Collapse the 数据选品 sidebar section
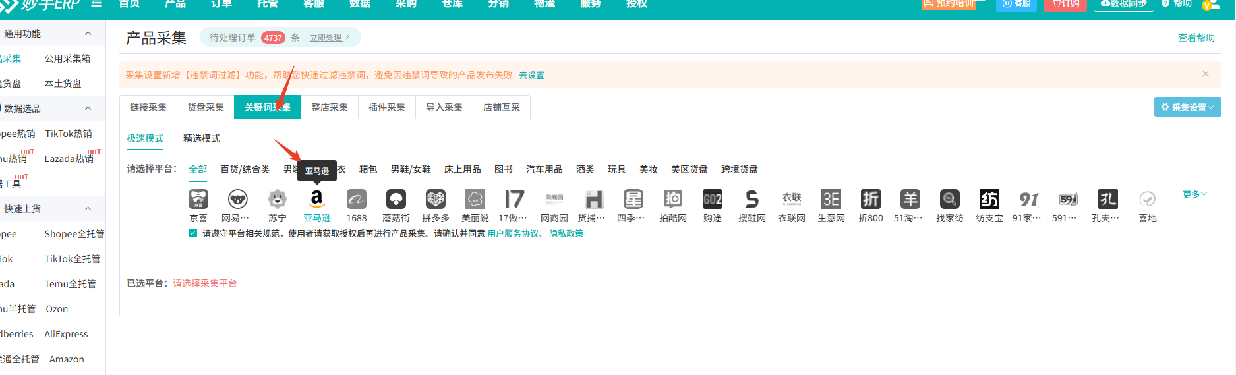 pyautogui.click(x=88, y=109)
